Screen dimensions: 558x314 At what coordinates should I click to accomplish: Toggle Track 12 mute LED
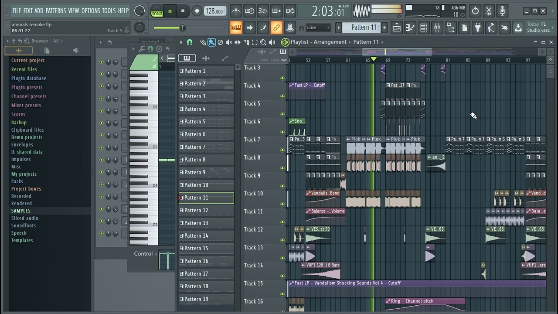click(282, 240)
